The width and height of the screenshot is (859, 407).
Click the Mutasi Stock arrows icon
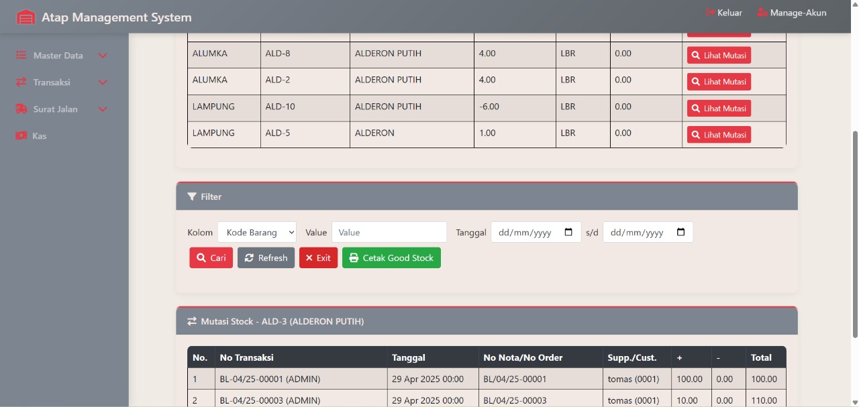click(192, 321)
